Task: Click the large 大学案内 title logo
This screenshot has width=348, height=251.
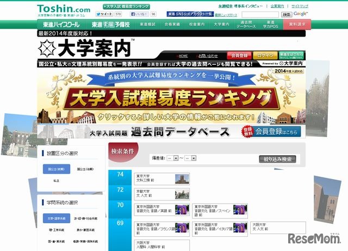Action: (85, 48)
